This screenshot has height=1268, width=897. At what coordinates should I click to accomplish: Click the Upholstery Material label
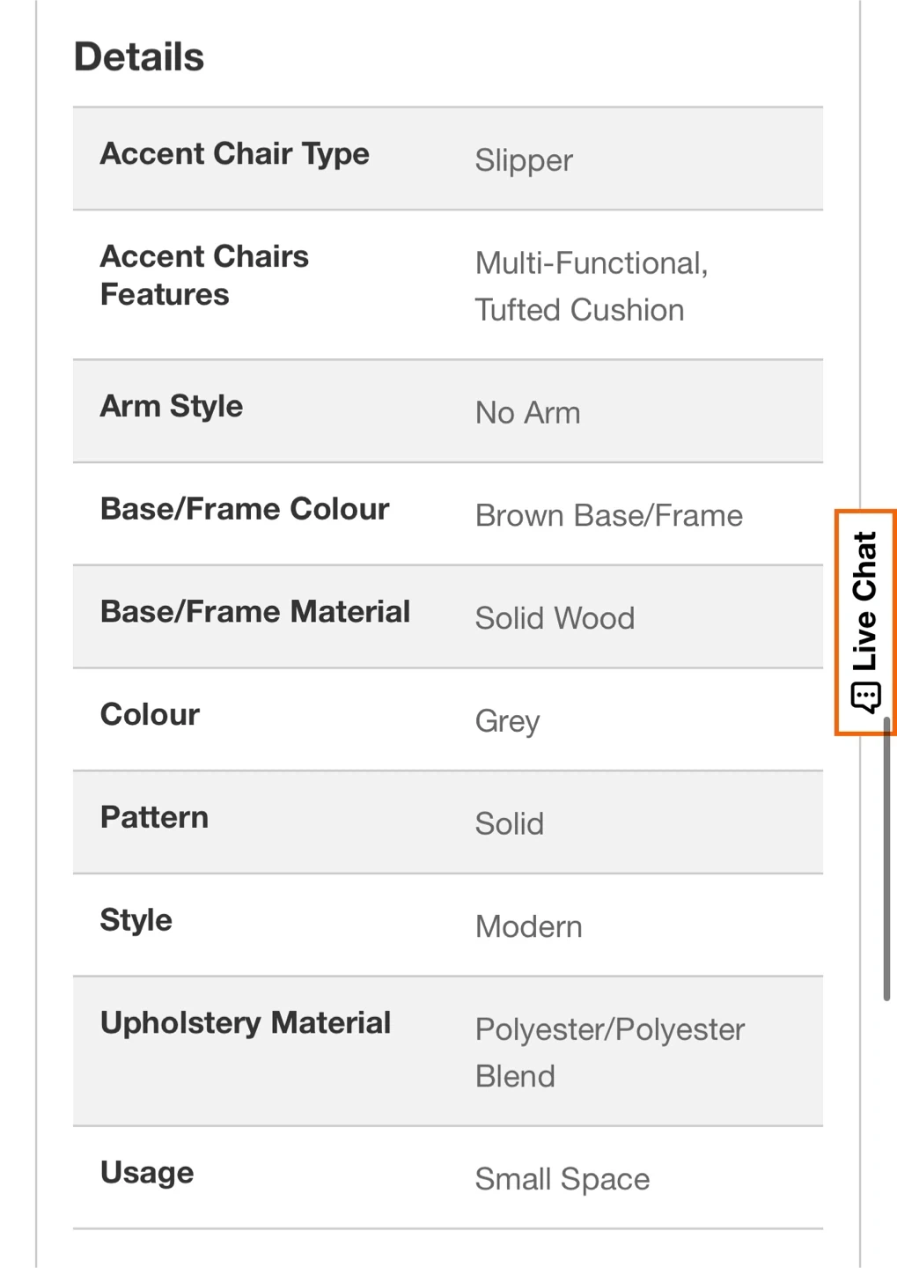[246, 1023]
